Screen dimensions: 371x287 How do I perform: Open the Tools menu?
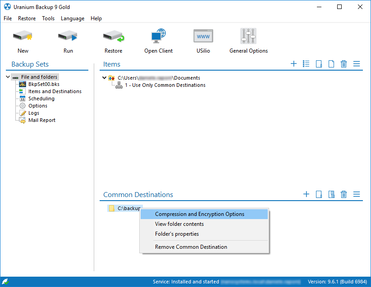tap(48, 18)
